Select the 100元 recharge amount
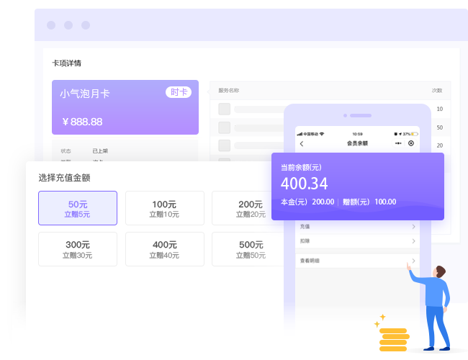Image resolution: width=468 pixels, height=360 pixels. (x=164, y=208)
